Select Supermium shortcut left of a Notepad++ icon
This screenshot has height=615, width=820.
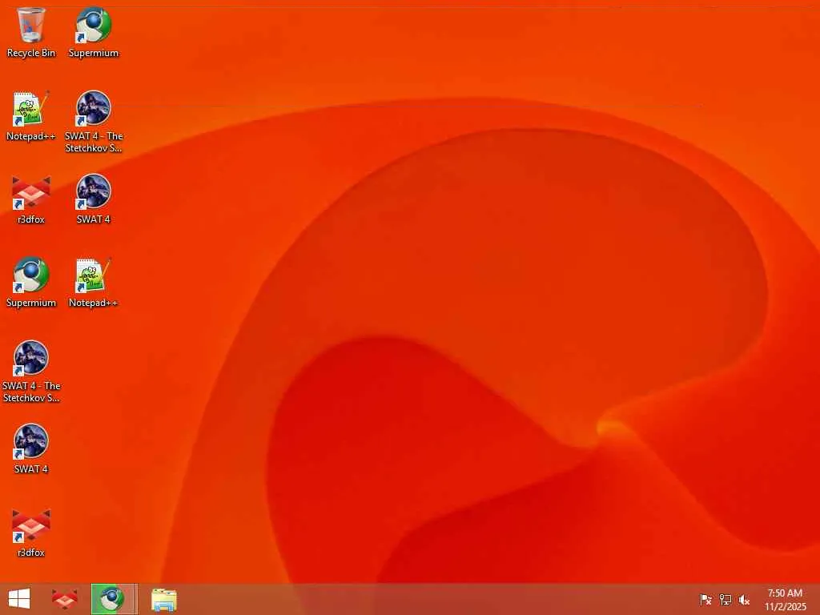click(x=31, y=283)
